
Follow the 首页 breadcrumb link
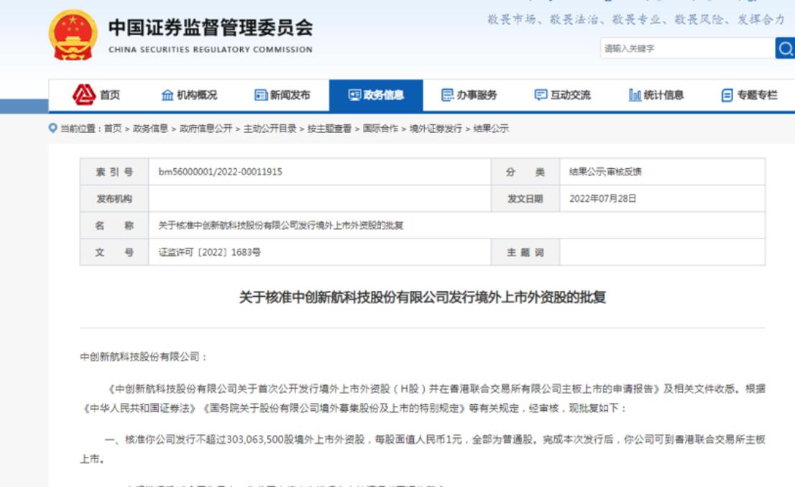[x=113, y=128]
